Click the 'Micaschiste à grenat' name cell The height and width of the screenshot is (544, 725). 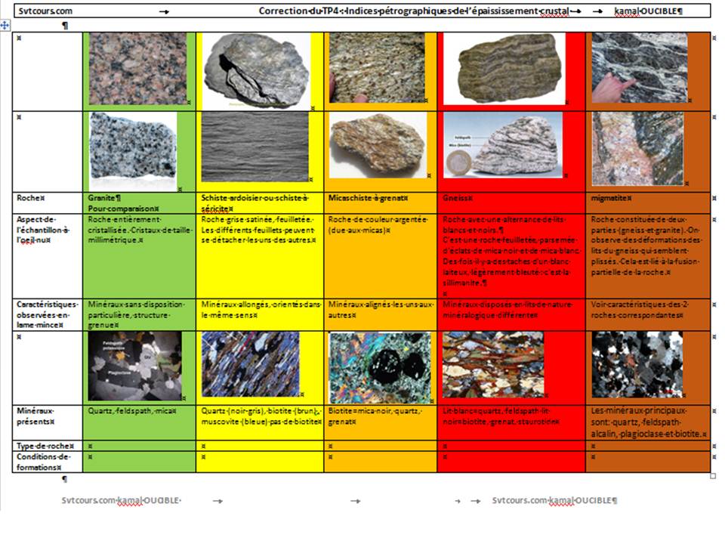tap(367, 197)
